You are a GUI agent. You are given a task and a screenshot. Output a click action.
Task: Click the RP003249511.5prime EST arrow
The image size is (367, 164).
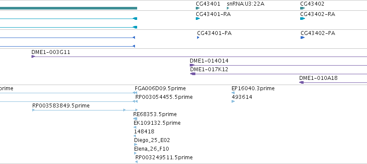click(136, 162)
